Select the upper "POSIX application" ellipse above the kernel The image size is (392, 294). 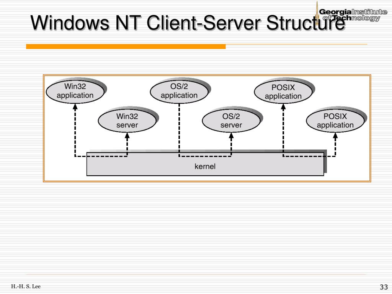point(283,92)
